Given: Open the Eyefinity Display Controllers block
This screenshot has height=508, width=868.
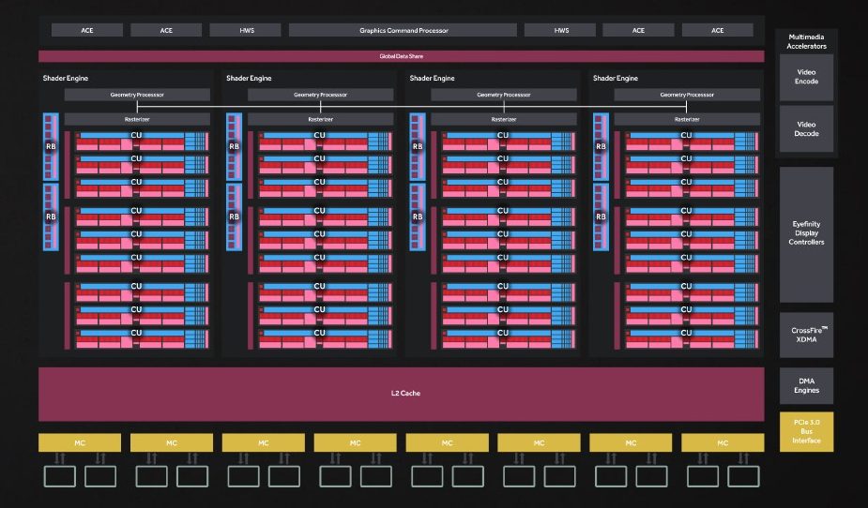Looking at the screenshot, I should click(x=806, y=233).
